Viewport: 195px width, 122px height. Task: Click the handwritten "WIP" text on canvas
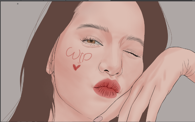79,55
